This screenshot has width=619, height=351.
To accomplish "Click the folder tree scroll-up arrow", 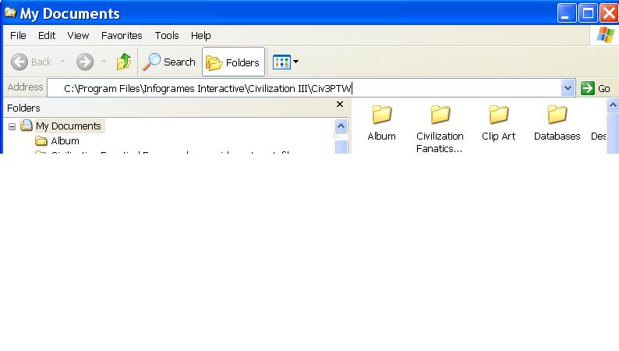I will pyautogui.click(x=341, y=126).
